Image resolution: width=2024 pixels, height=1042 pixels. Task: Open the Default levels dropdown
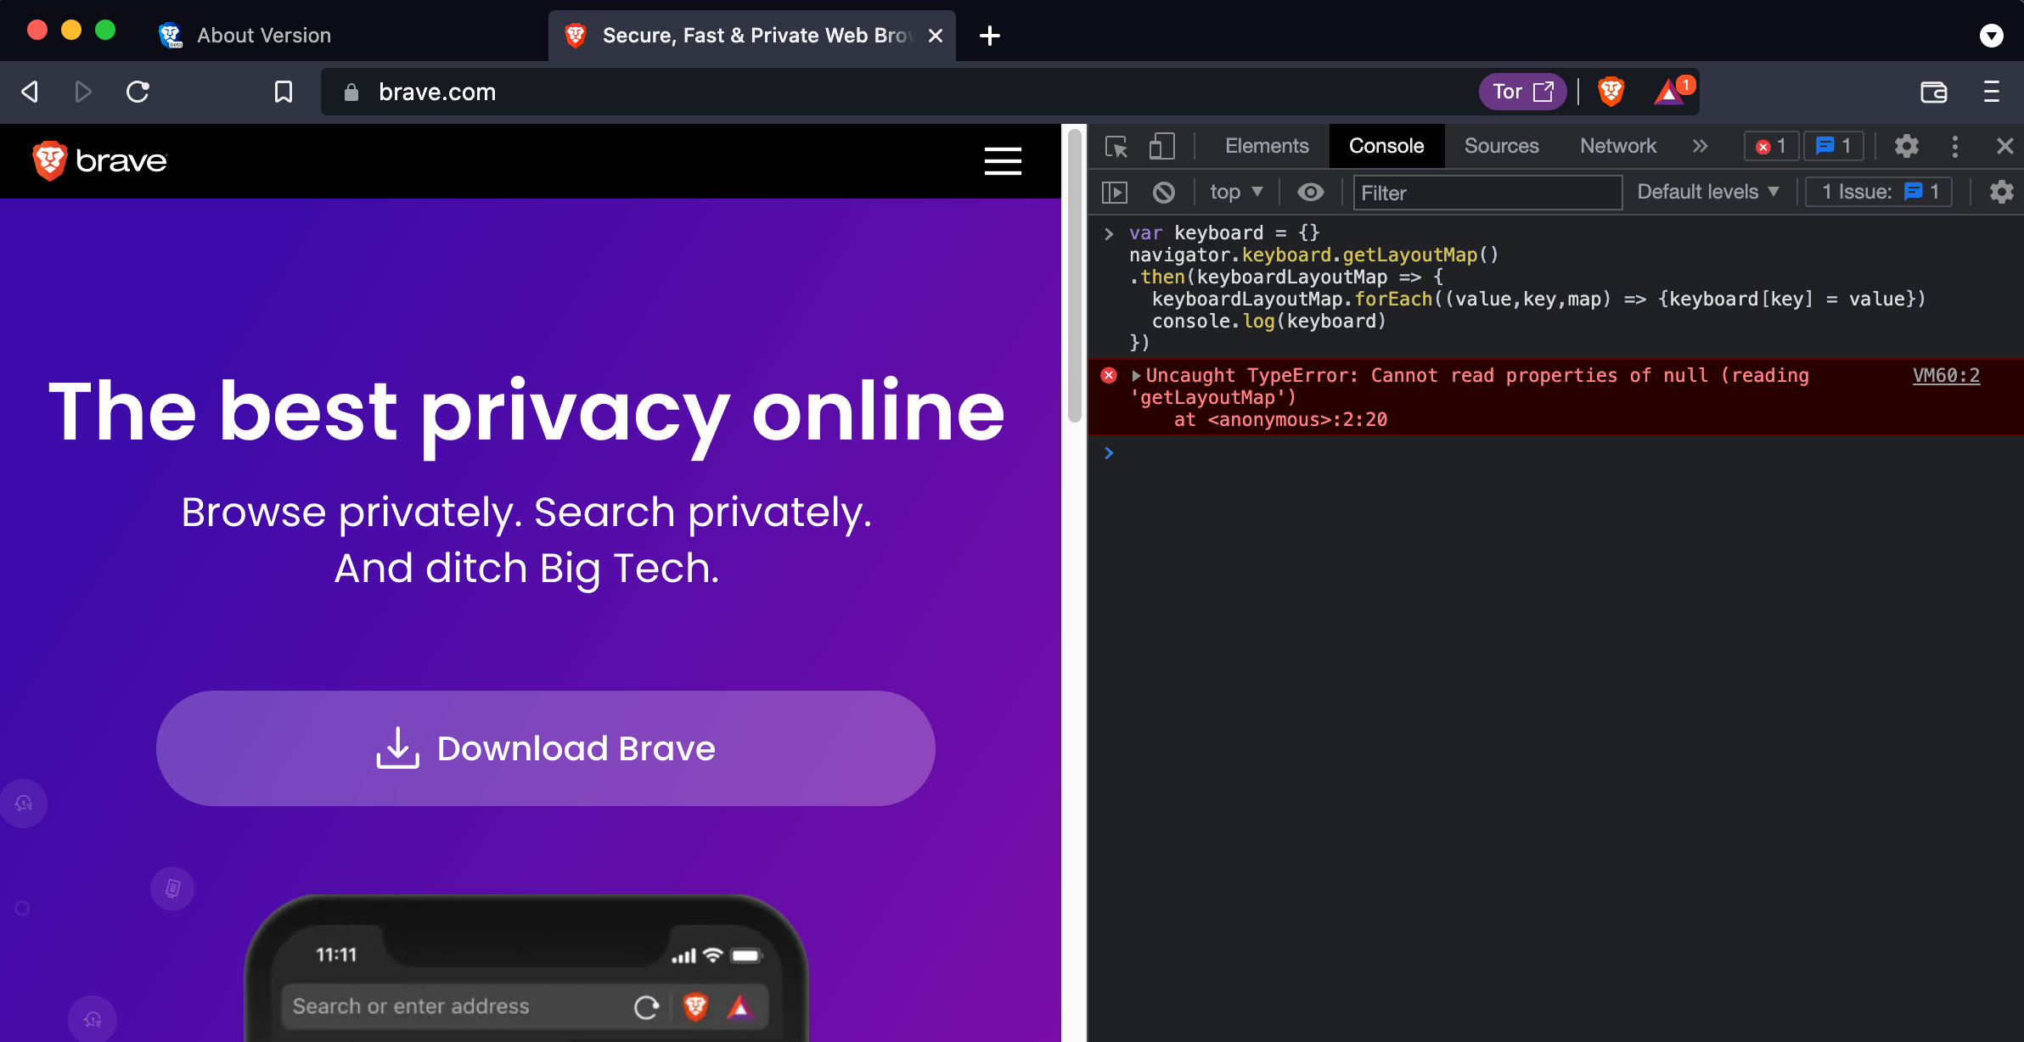1708,192
